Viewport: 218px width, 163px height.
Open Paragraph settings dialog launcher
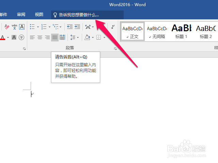point(115,49)
